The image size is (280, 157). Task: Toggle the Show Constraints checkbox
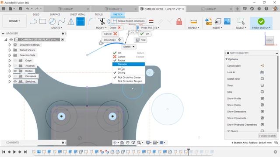coord(262,118)
